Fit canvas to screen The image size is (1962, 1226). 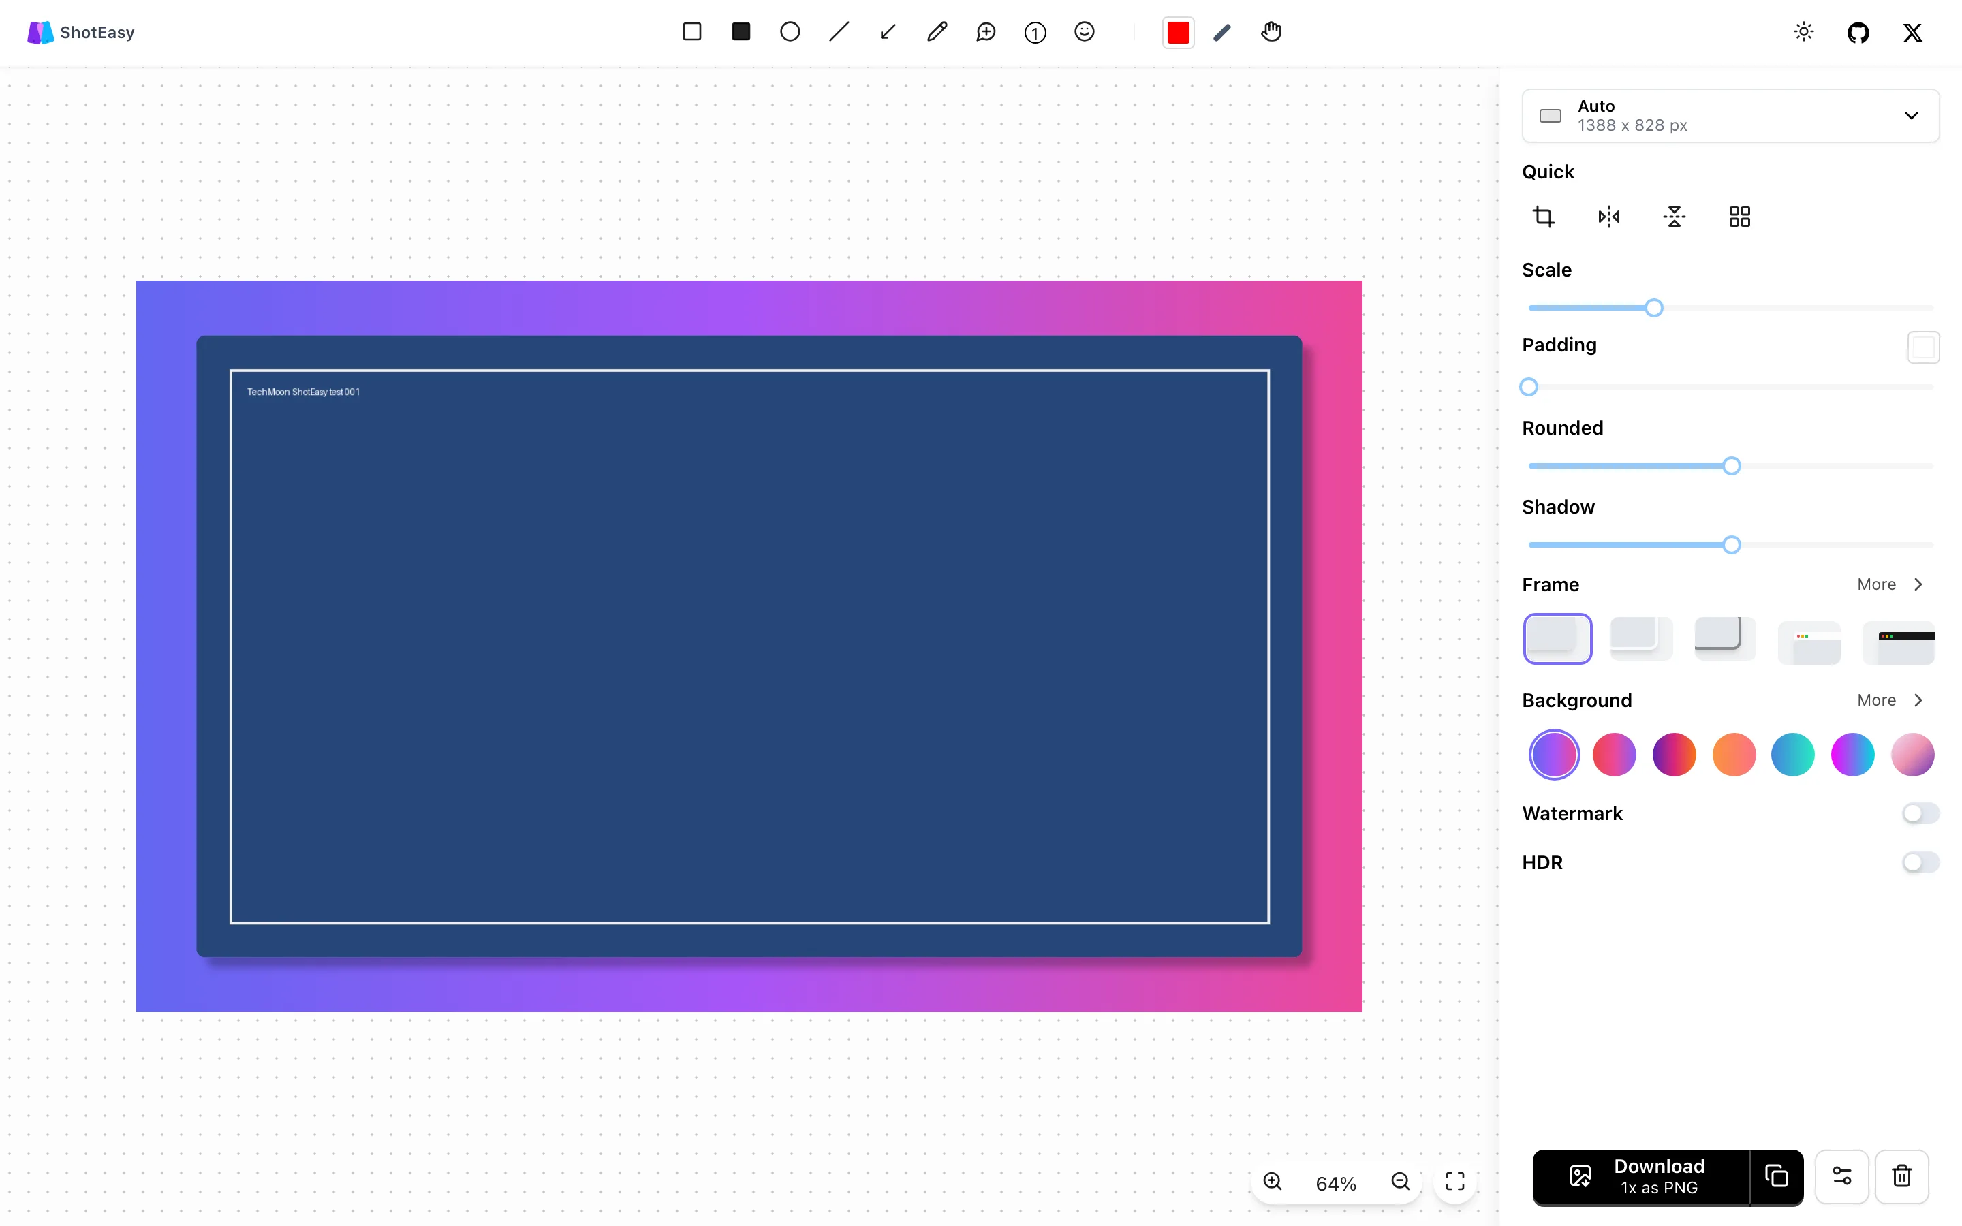[x=1455, y=1182]
